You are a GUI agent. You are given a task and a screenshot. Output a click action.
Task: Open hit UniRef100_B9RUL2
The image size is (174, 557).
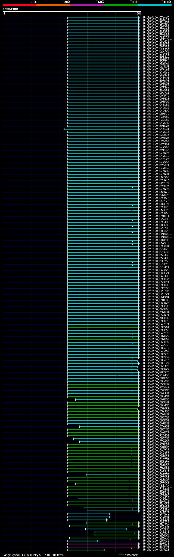click(156, 20)
